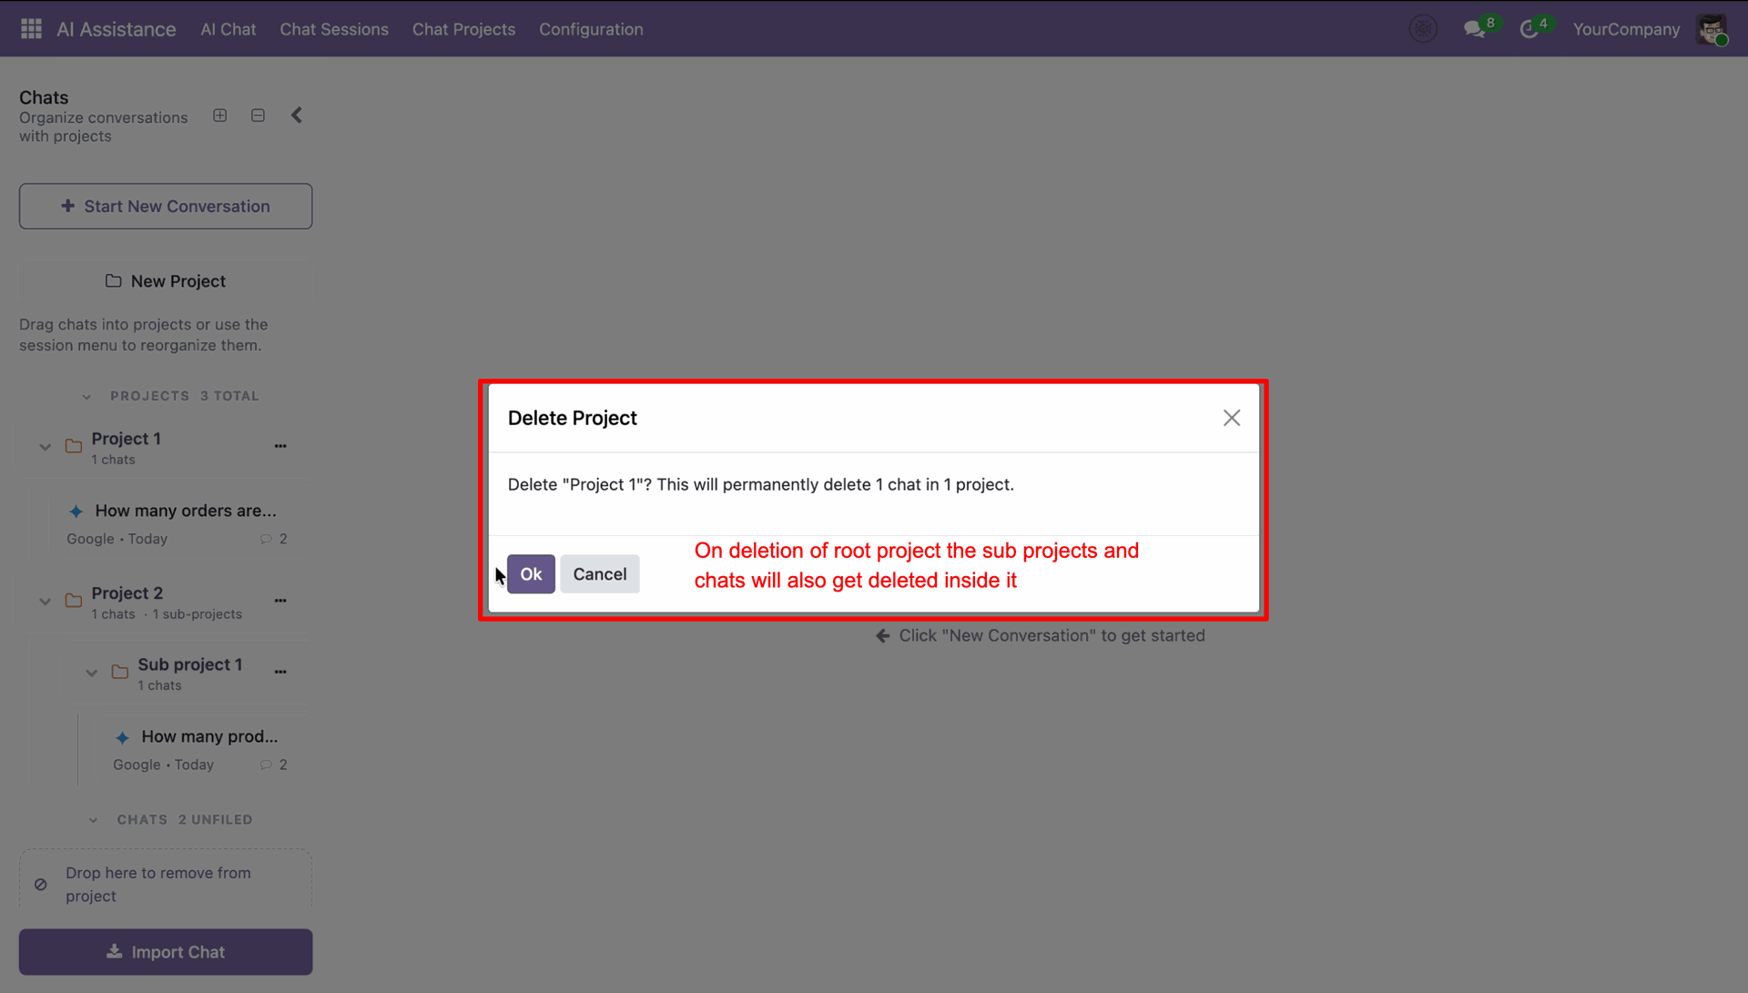The image size is (1748, 993).
Task: Open Project 1 three-dots options menu
Action: [280, 446]
